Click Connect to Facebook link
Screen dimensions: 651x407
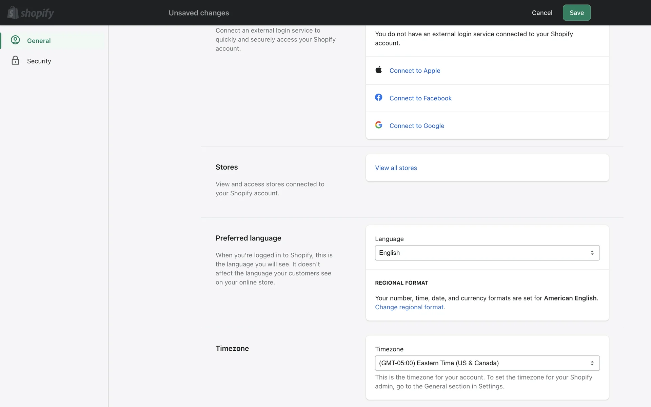tap(420, 98)
